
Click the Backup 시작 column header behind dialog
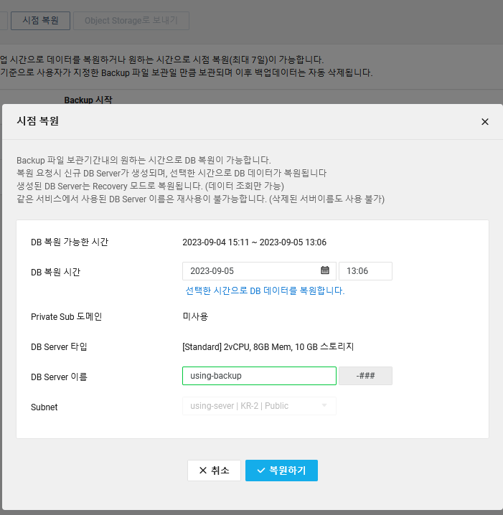pos(88,100)
